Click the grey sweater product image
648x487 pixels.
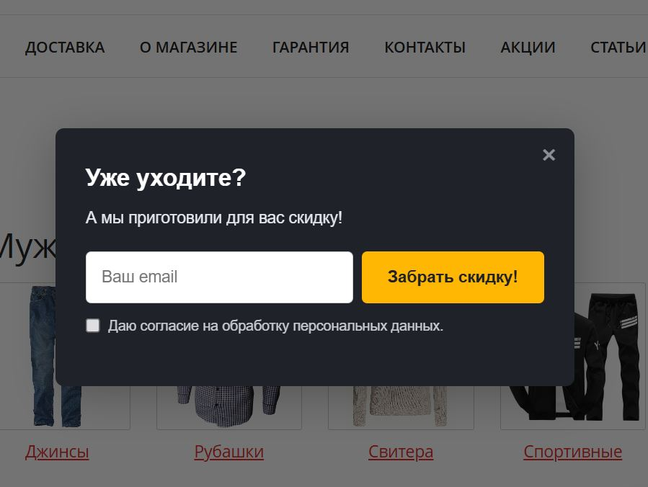tap(400, 406)
